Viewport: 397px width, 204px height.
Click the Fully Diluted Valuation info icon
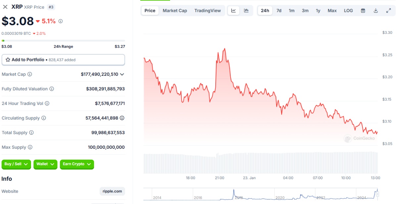52,89
